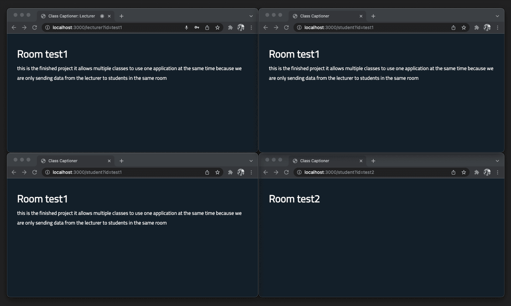Open extensions in student test2 window
The image size is (511, 306).
click(x=477, y=172)
